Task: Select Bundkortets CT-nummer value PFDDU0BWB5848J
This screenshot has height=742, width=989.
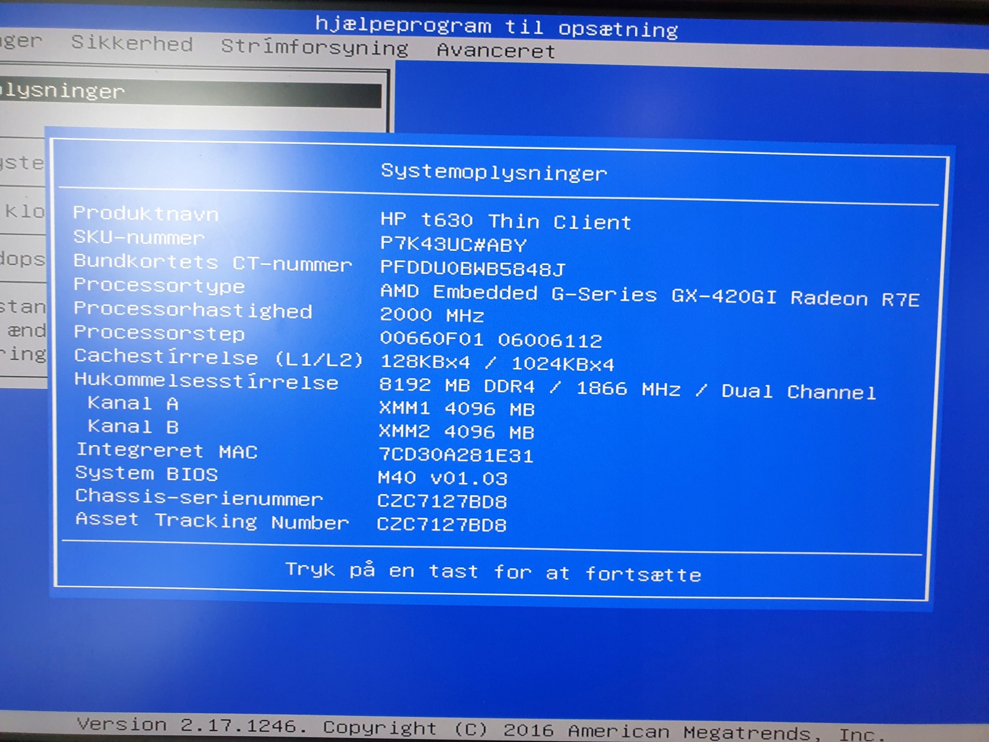Action: 472,268
